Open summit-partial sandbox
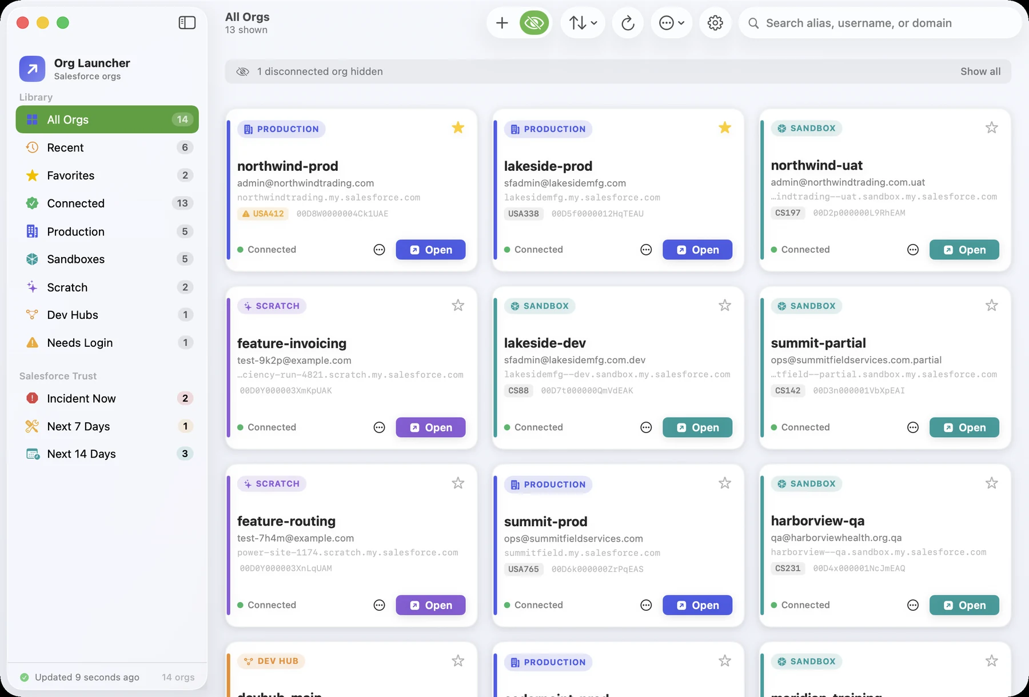The image size is (1029, 697). point(964,427)
